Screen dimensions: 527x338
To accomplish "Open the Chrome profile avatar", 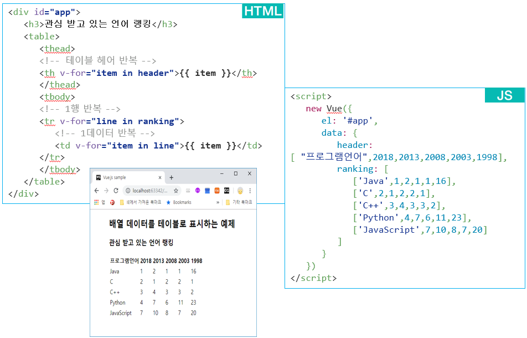I will click(x=240, y=191).
